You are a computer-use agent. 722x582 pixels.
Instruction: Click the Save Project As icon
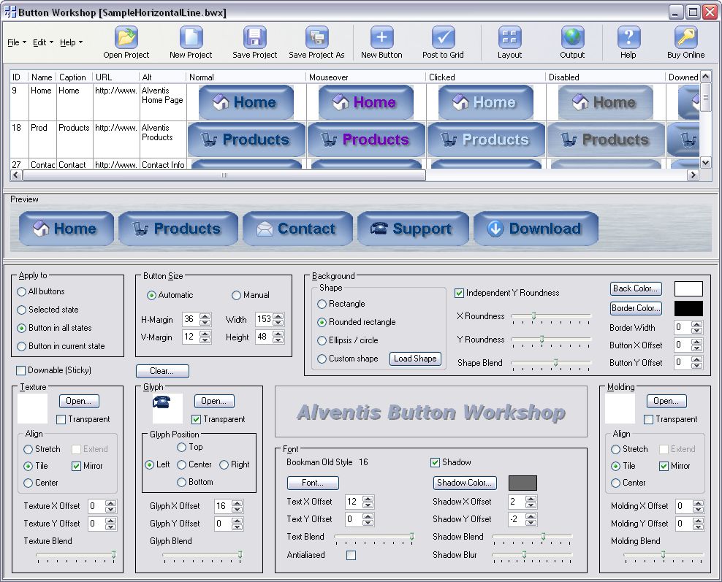point(316,37)
